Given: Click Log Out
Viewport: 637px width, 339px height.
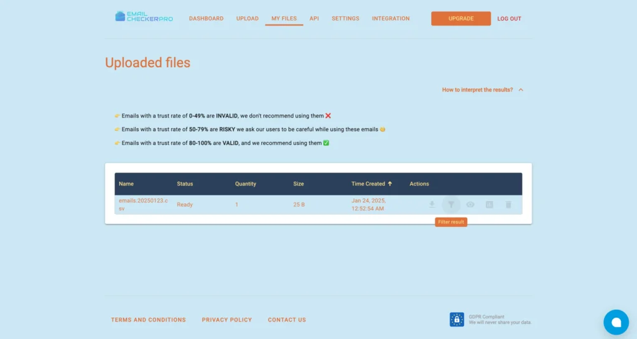Looking at the screenshot, I should 509,18.
